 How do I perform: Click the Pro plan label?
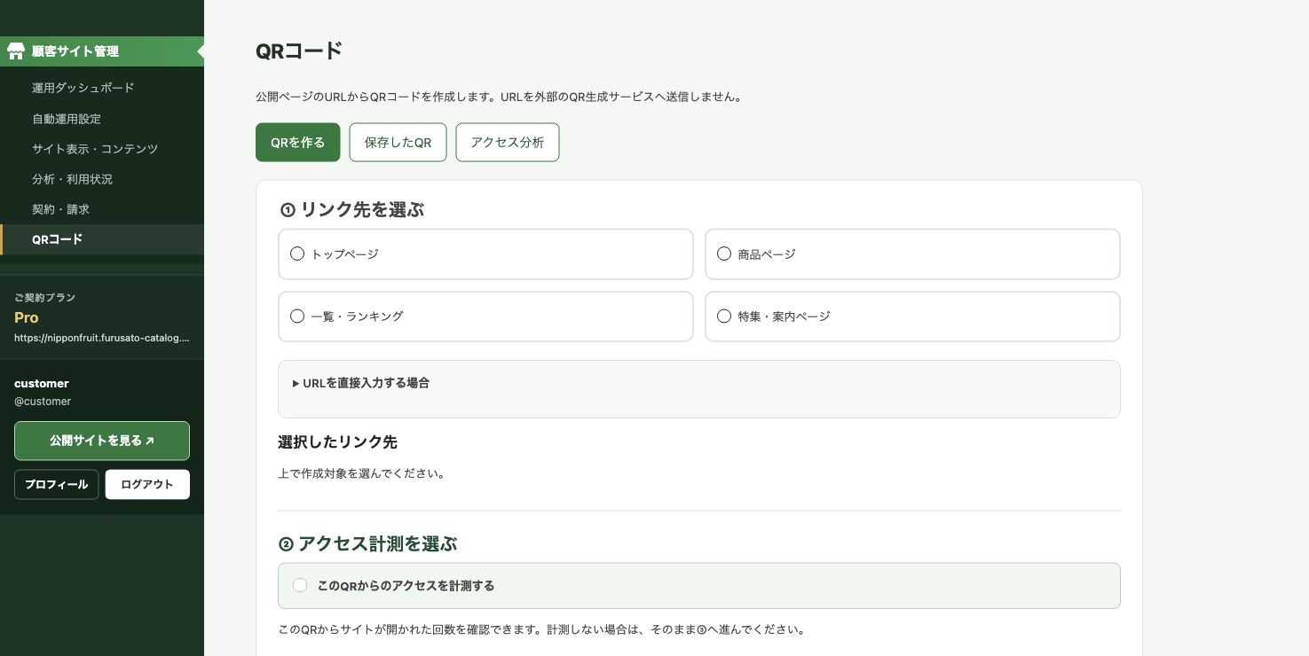[27, 317]
